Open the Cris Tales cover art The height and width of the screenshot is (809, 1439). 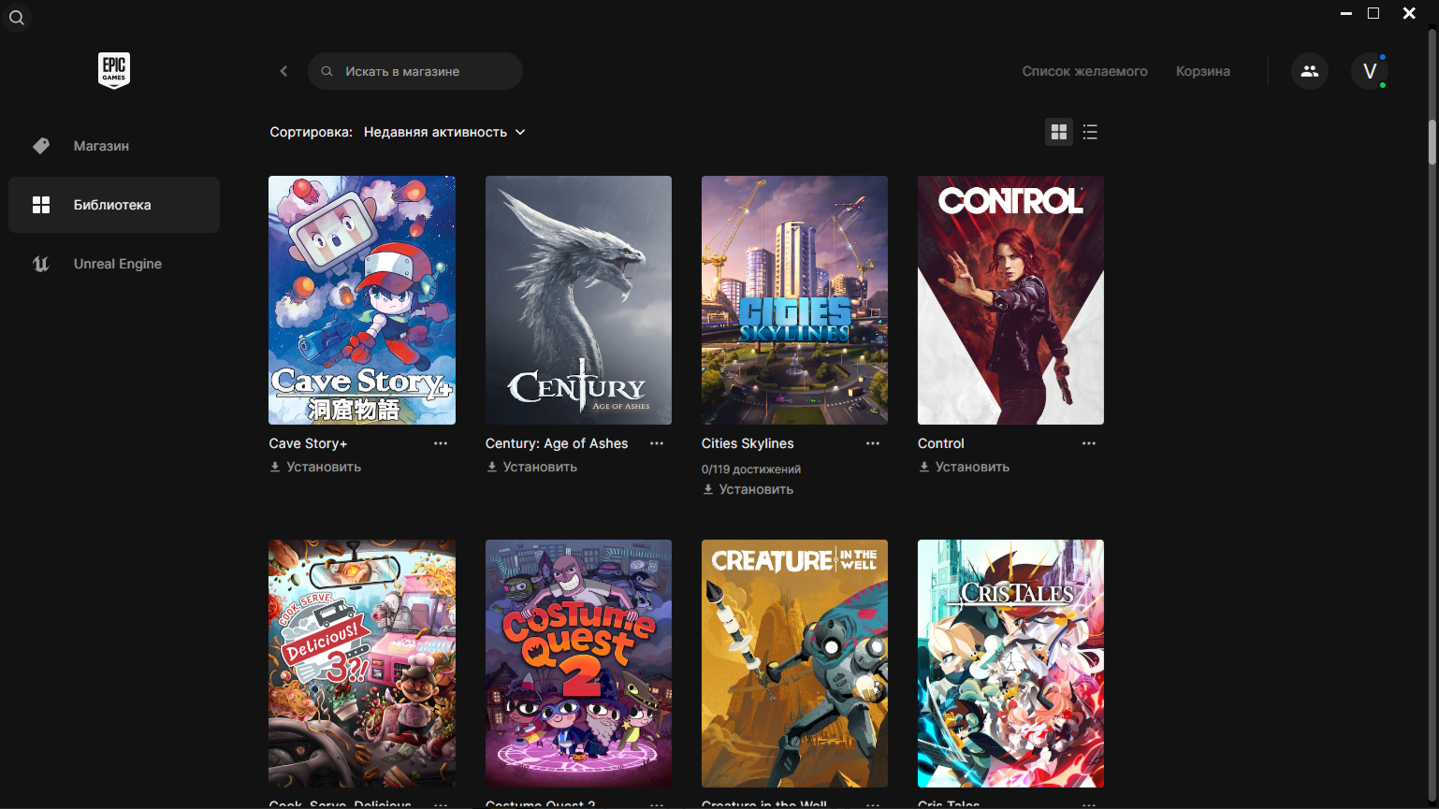(x=1010, y=663)
